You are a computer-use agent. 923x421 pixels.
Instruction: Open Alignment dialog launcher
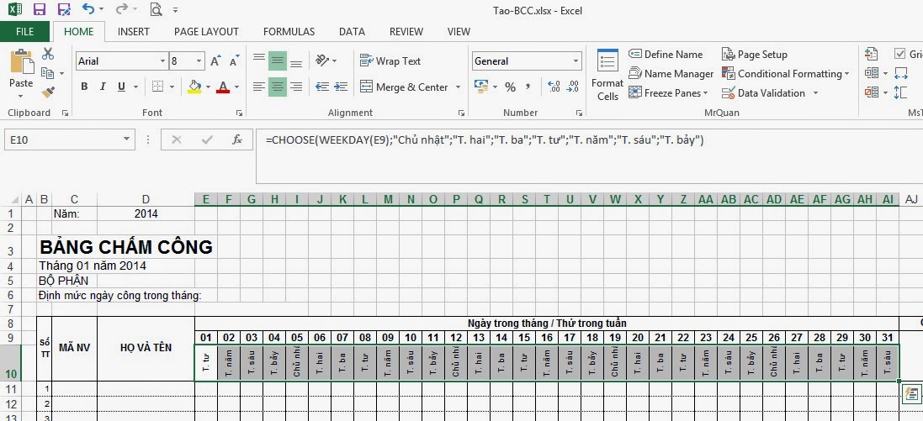463,113
